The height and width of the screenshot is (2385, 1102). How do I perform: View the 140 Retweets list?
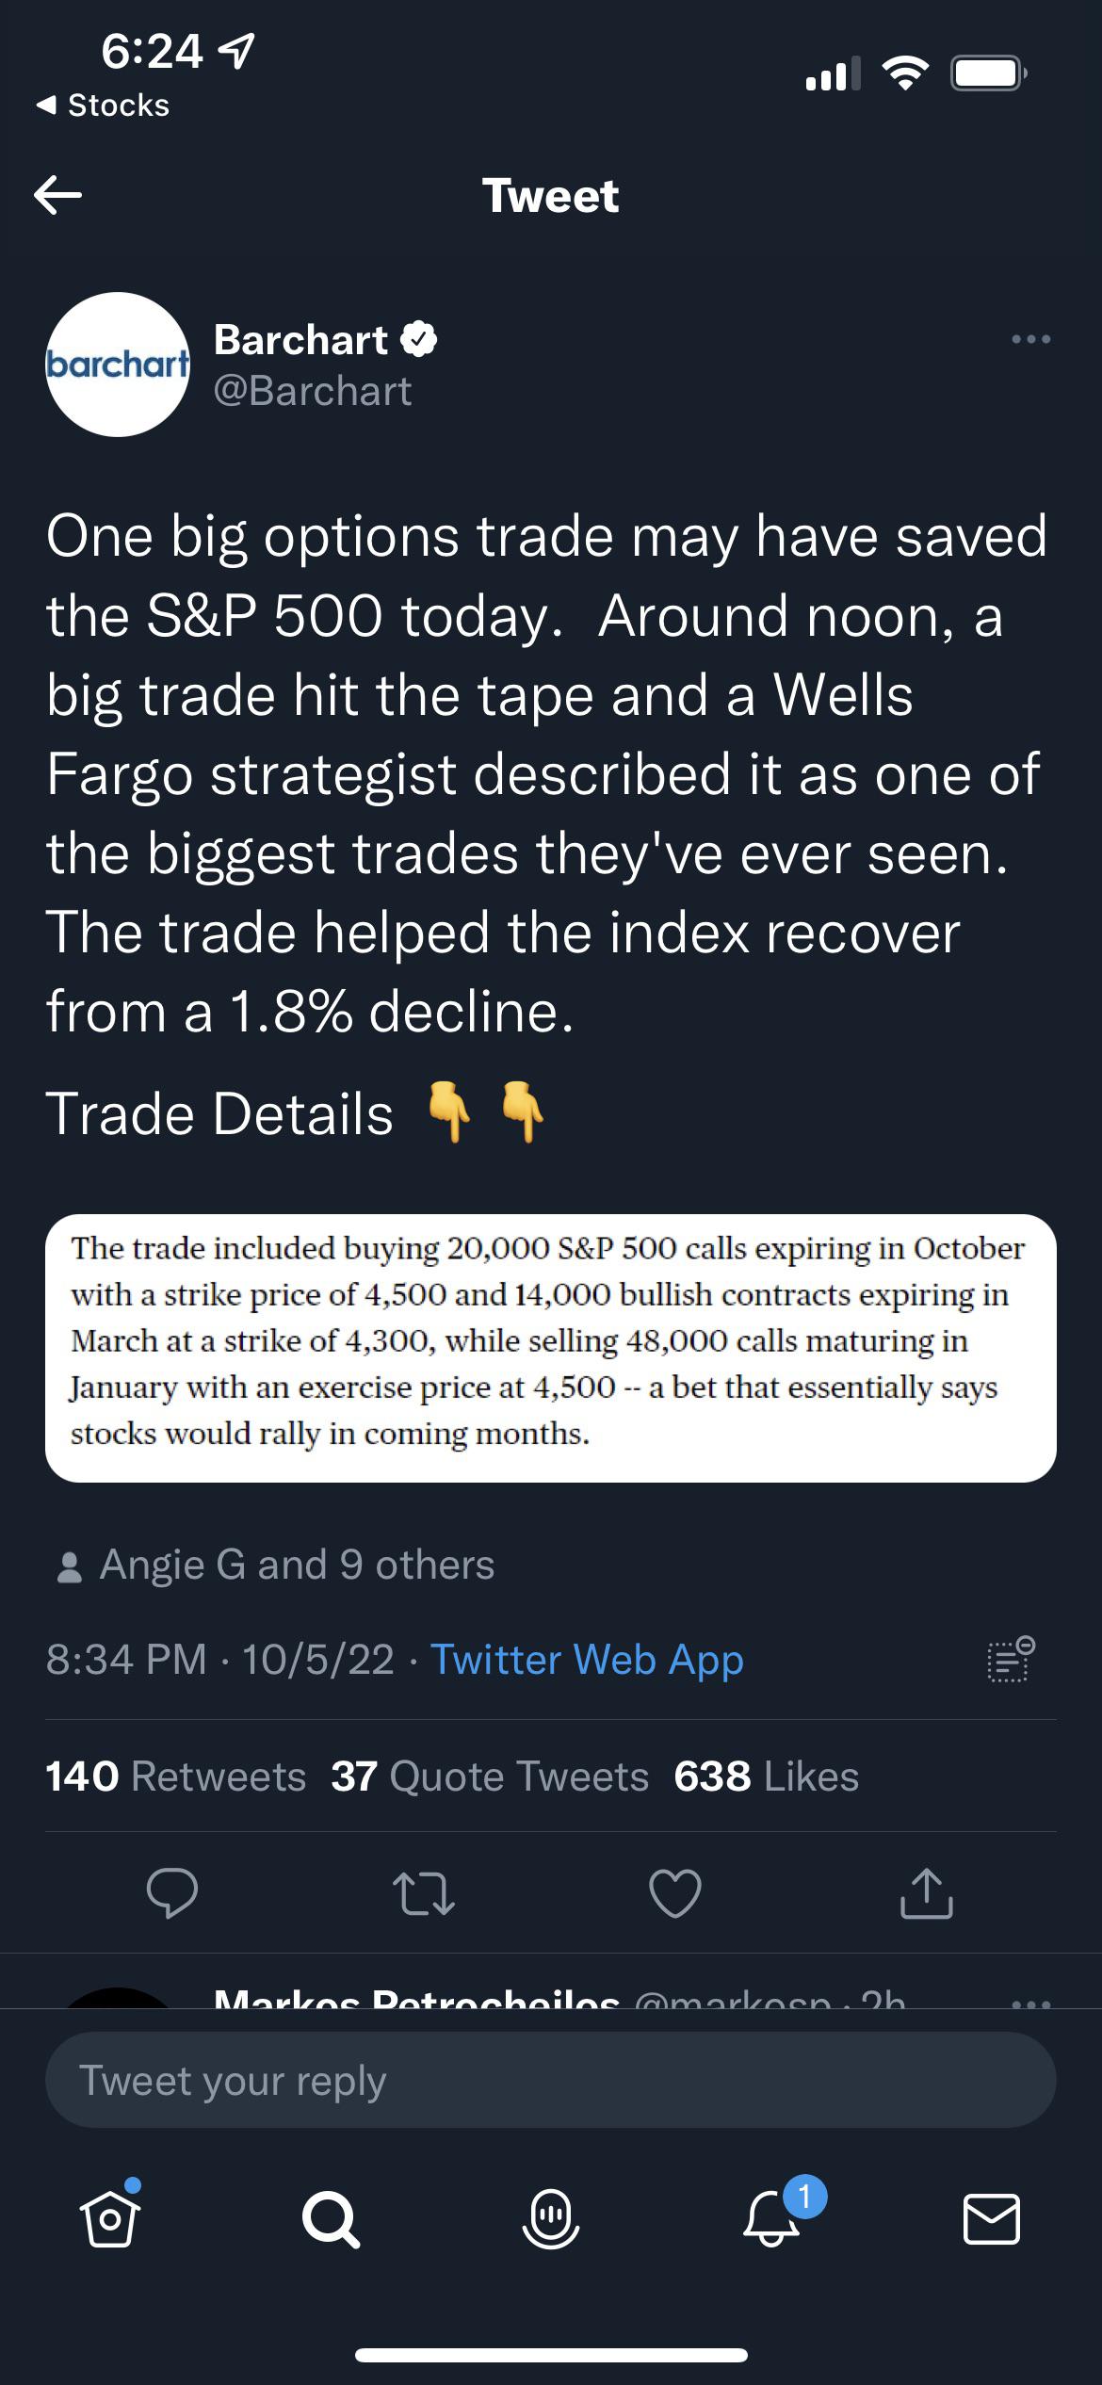coord(176,1777)
